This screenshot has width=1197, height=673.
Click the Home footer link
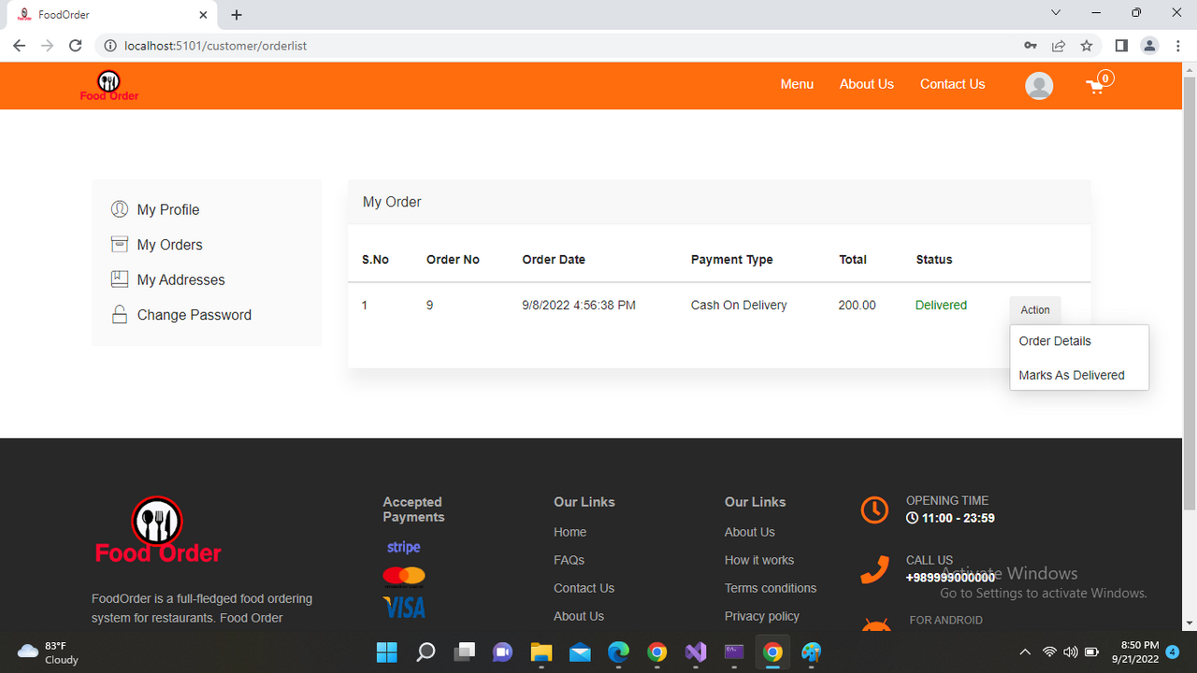570,532
